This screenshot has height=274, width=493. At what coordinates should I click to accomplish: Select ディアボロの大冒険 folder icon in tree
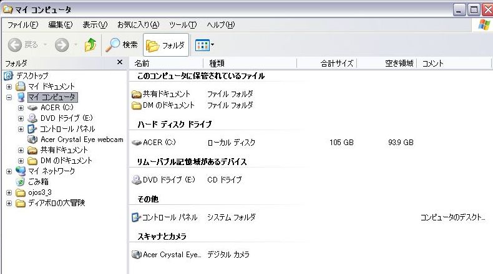pos(21,204)
